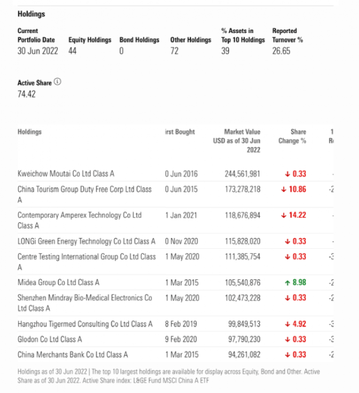
Task: Open Glodon Co Ltd Class A holding
Action: click(x=49, y=339)
